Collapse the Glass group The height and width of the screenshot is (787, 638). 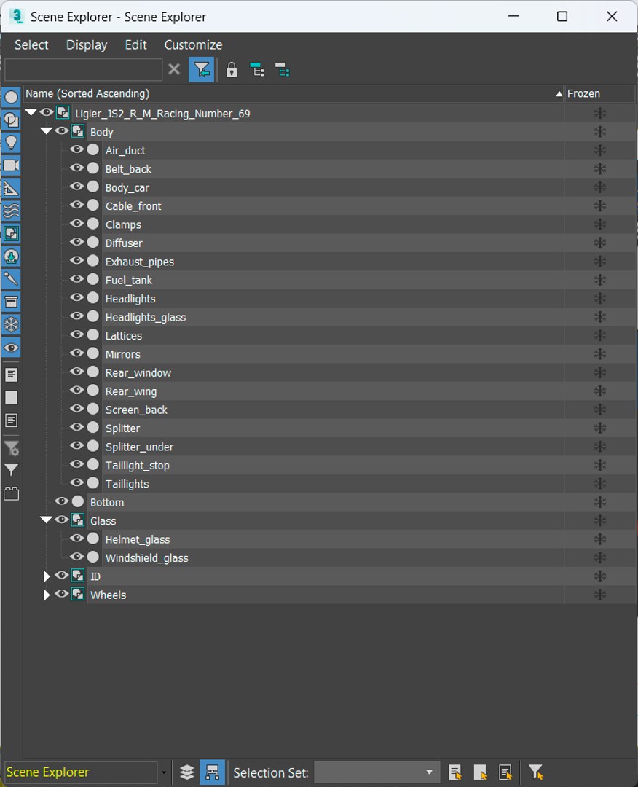coord(46,520)
